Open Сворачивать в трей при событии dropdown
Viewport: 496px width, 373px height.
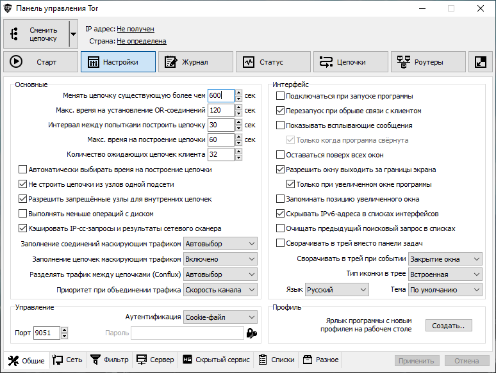click(445, 259)
